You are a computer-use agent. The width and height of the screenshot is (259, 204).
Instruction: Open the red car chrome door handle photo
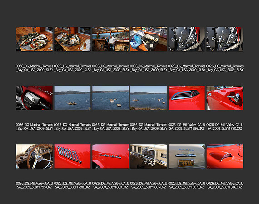[224, 98]
